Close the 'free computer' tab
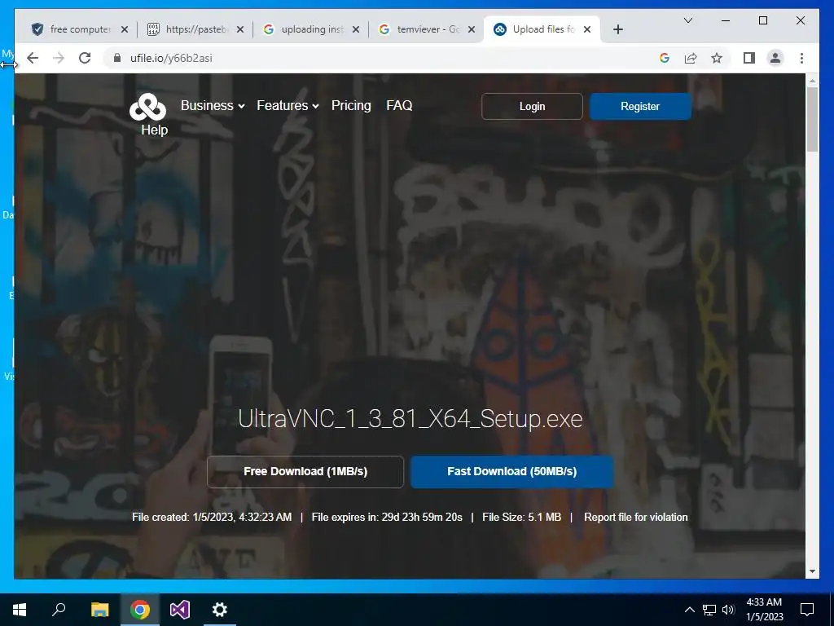The width and height of the screenshot is (834, 626). (125, 29)
